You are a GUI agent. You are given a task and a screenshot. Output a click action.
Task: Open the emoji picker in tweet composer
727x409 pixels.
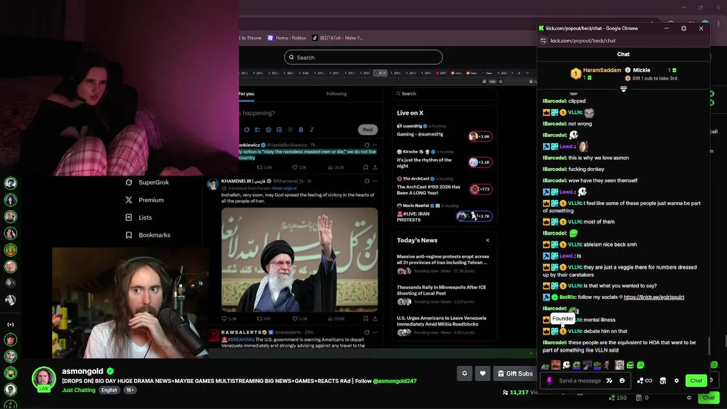click(x=269, y=130)
